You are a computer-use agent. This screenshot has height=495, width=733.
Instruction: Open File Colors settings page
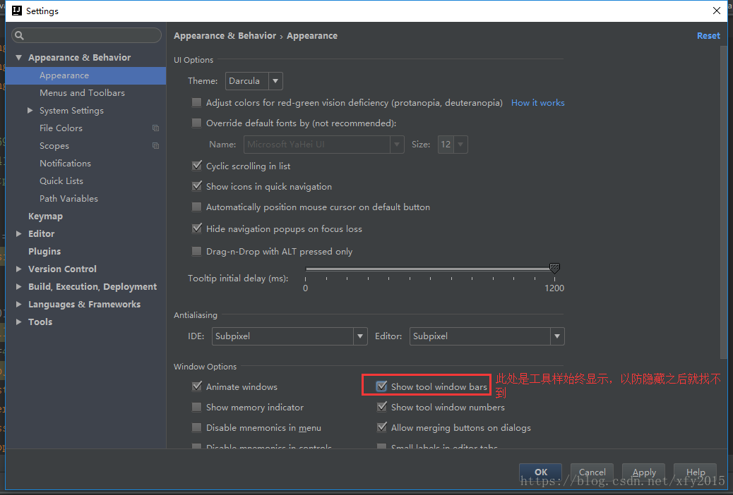[x=61, y=128]
